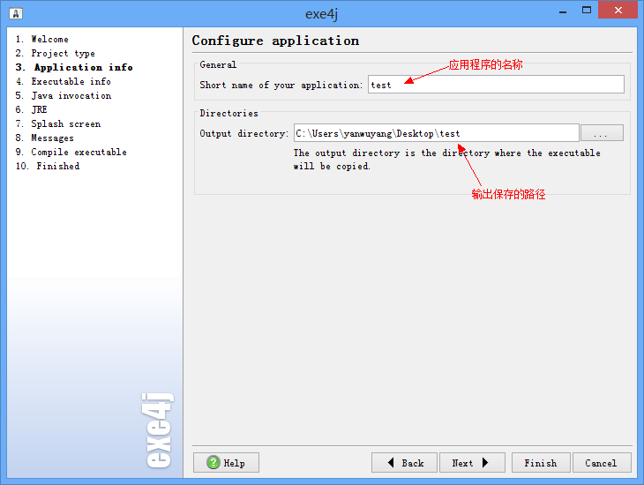Viewport: 644px width, 485px height.
Task: Go to step 8 Messages
Action: (45, 138)
